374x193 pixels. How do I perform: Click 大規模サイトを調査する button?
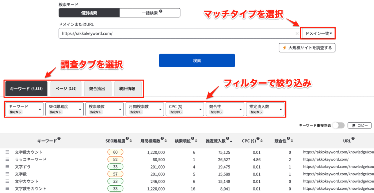click(x=307, y=47)
